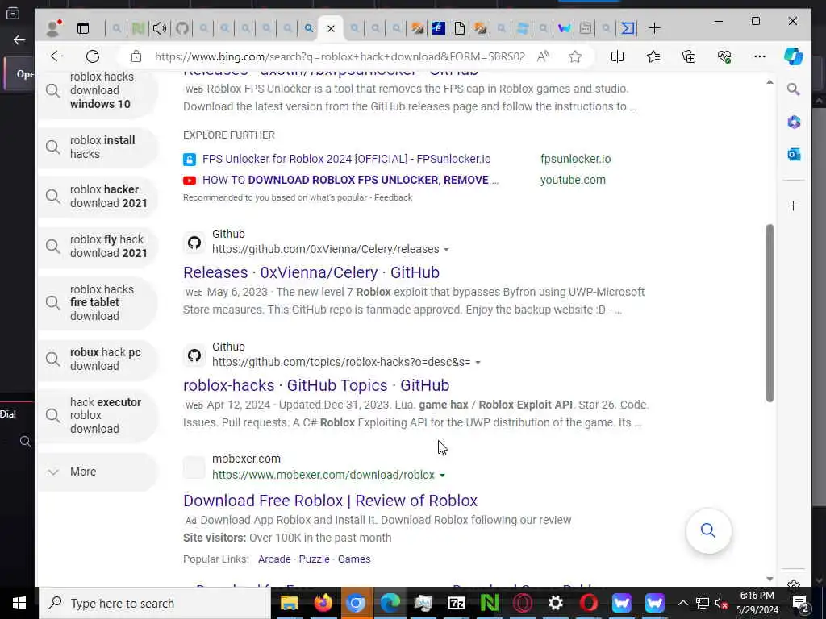Open FPS Unlocker for Roblox 2024 link

[x=347, y=159]
